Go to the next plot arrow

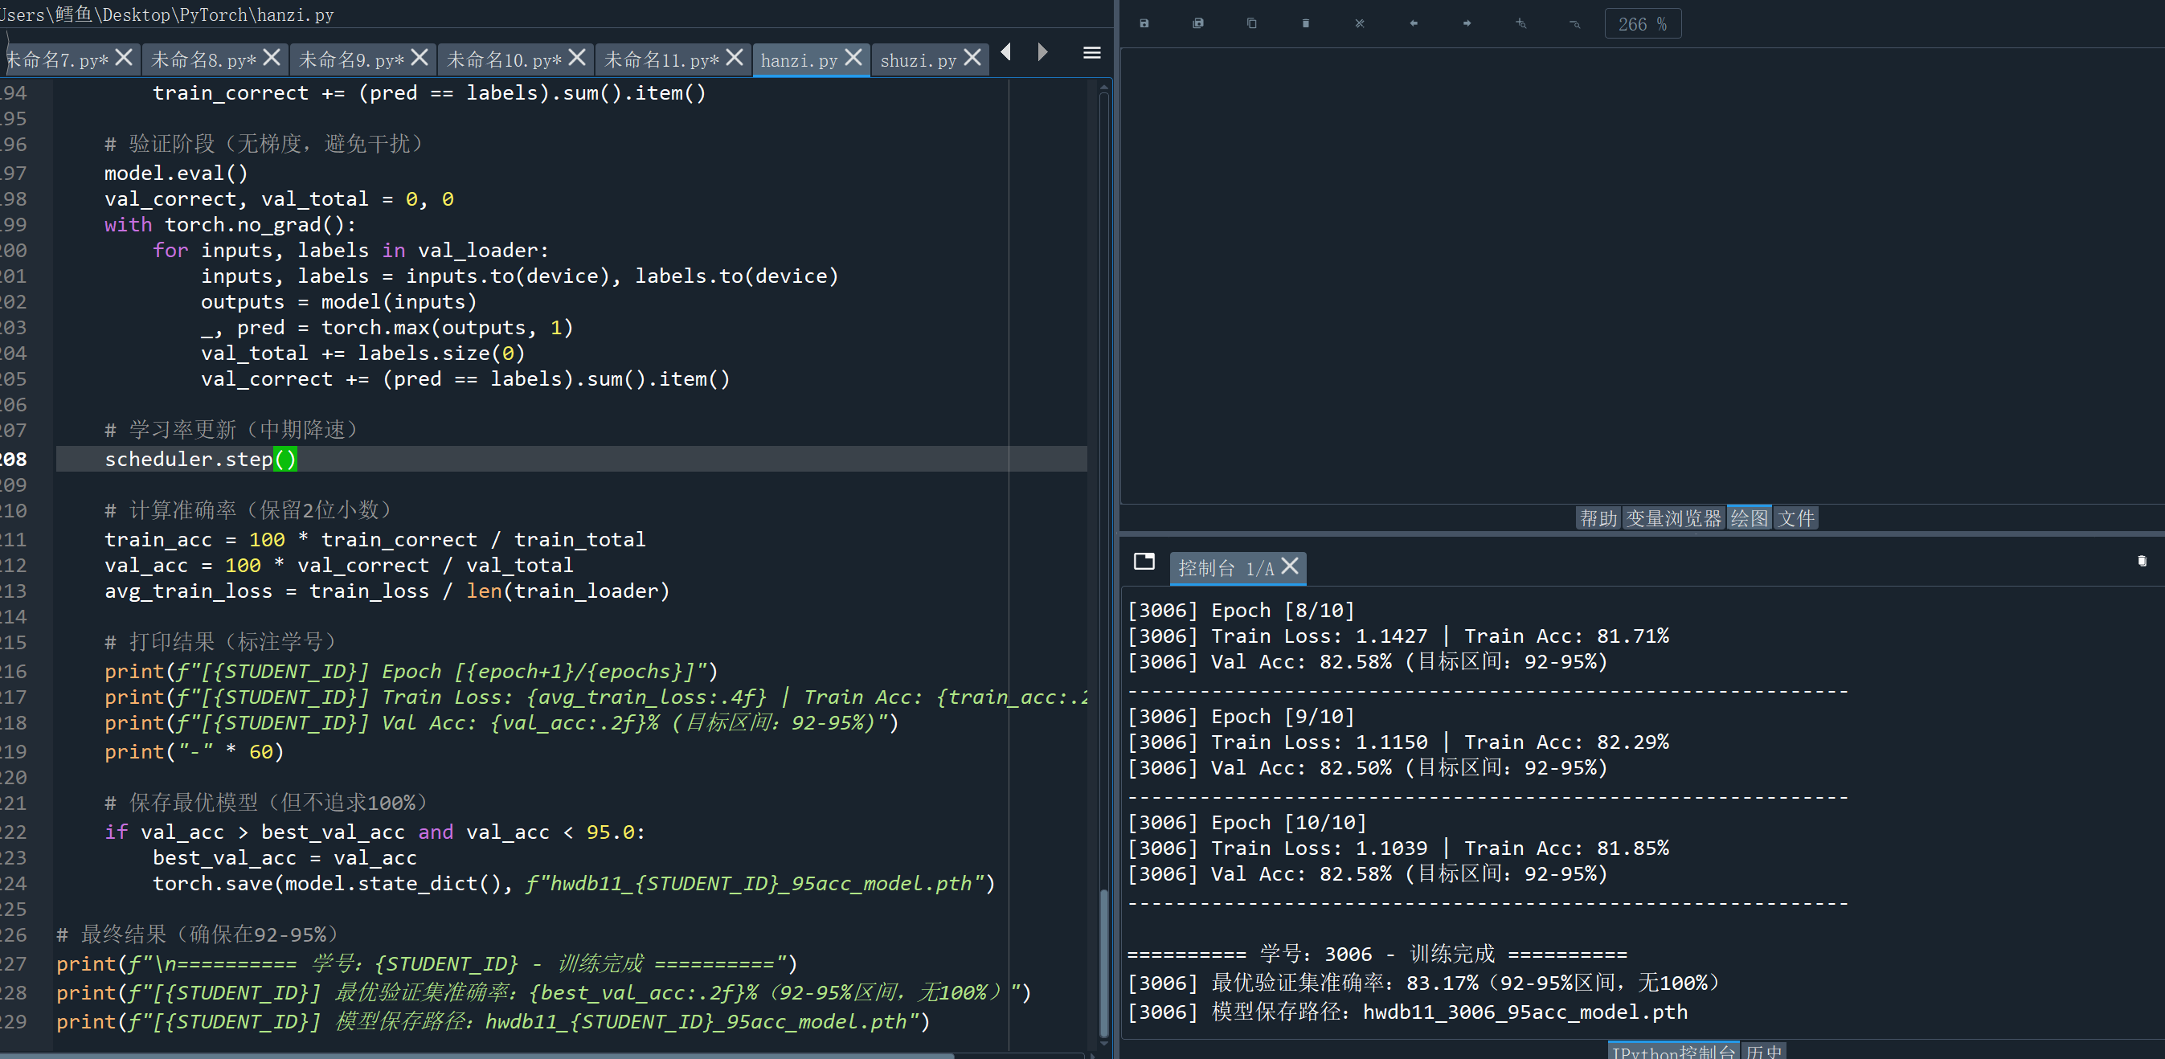(x=1467, y=23)
